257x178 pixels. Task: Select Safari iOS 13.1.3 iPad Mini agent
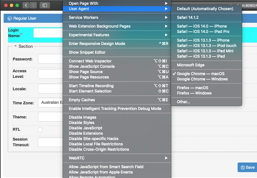pos(206,51)
